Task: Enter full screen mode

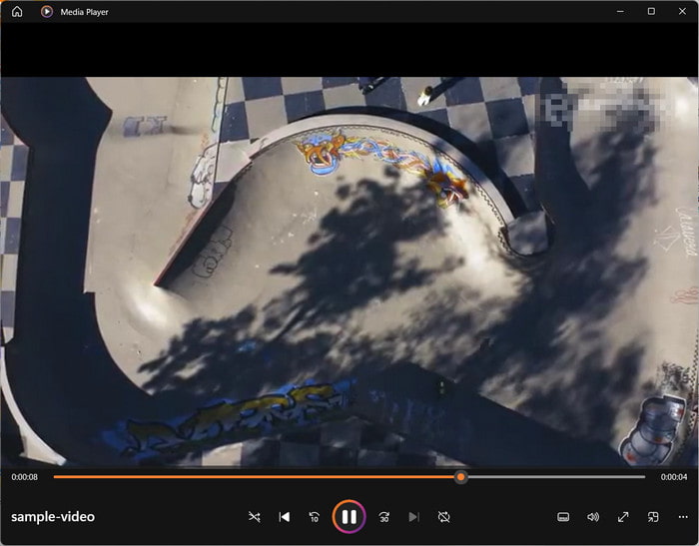Action: click(623, 517)
